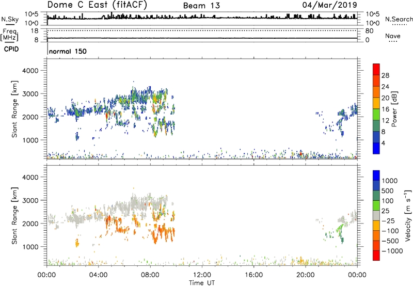
Task: Click the "4000" tick on power panel axis
Action: point(30,71)
